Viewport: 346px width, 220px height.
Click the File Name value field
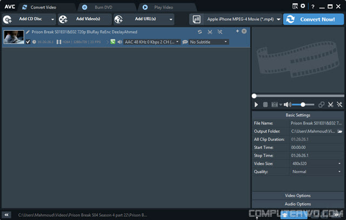point(316,123)
